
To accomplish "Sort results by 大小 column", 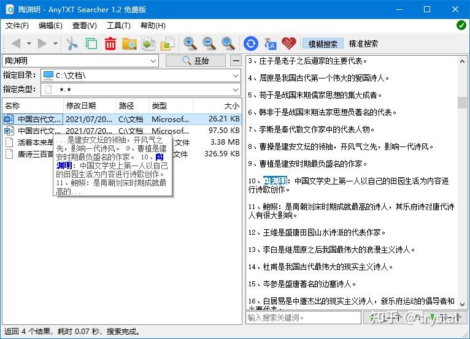I will [x=217, y=105].
